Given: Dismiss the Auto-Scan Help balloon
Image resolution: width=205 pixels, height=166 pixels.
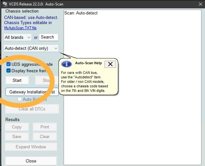Looking at the screenshot, I should pos(110,64).
